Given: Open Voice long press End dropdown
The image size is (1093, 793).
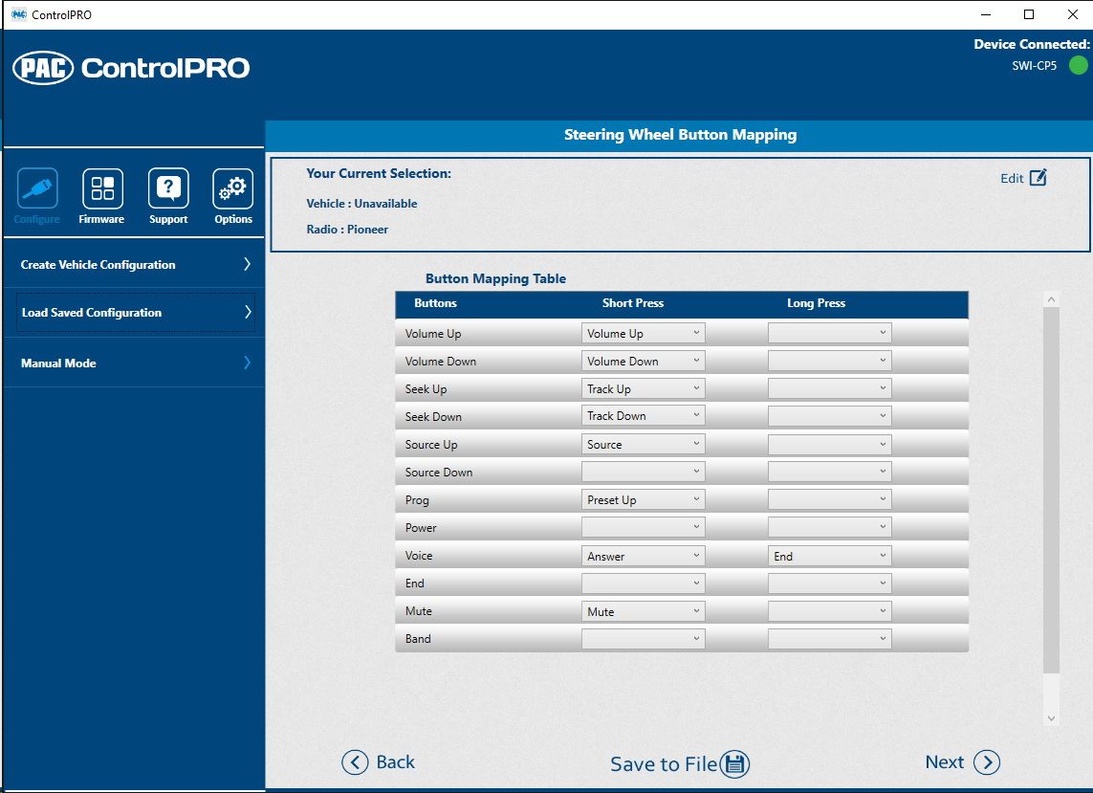Looking at the screenshot, I should pyautogui.click(x=829, y=556).
